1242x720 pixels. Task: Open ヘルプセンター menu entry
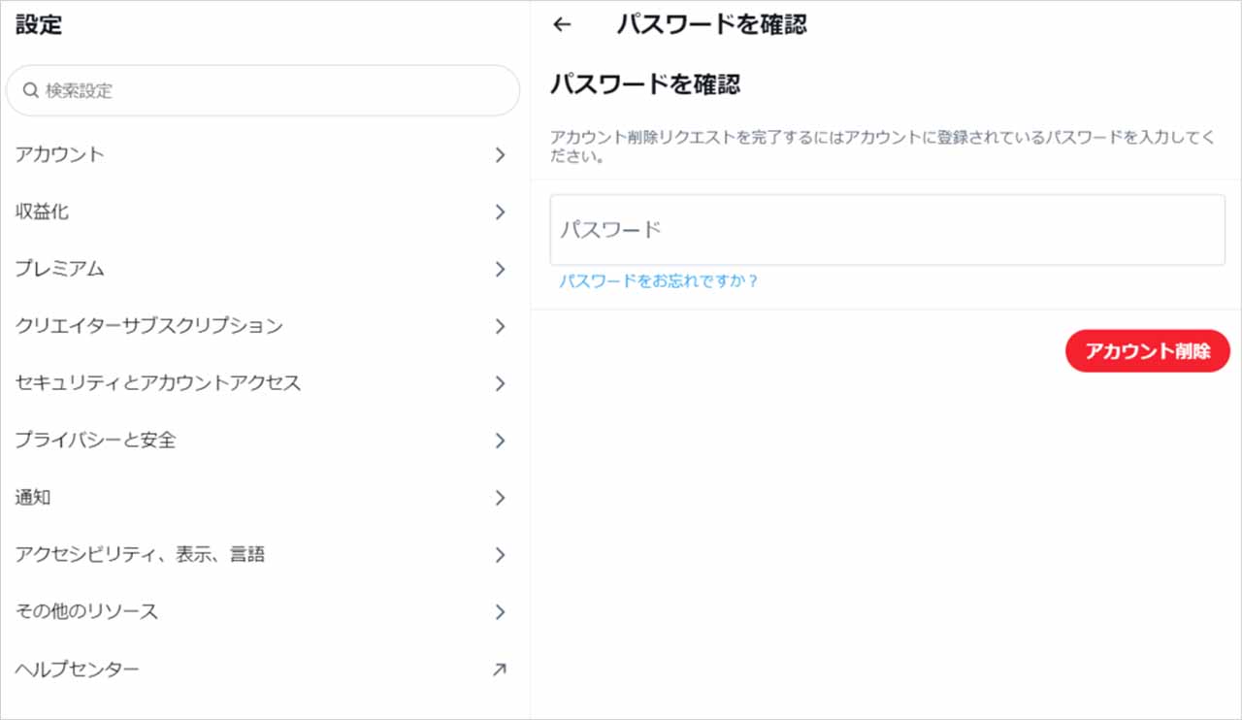(78, 669)
